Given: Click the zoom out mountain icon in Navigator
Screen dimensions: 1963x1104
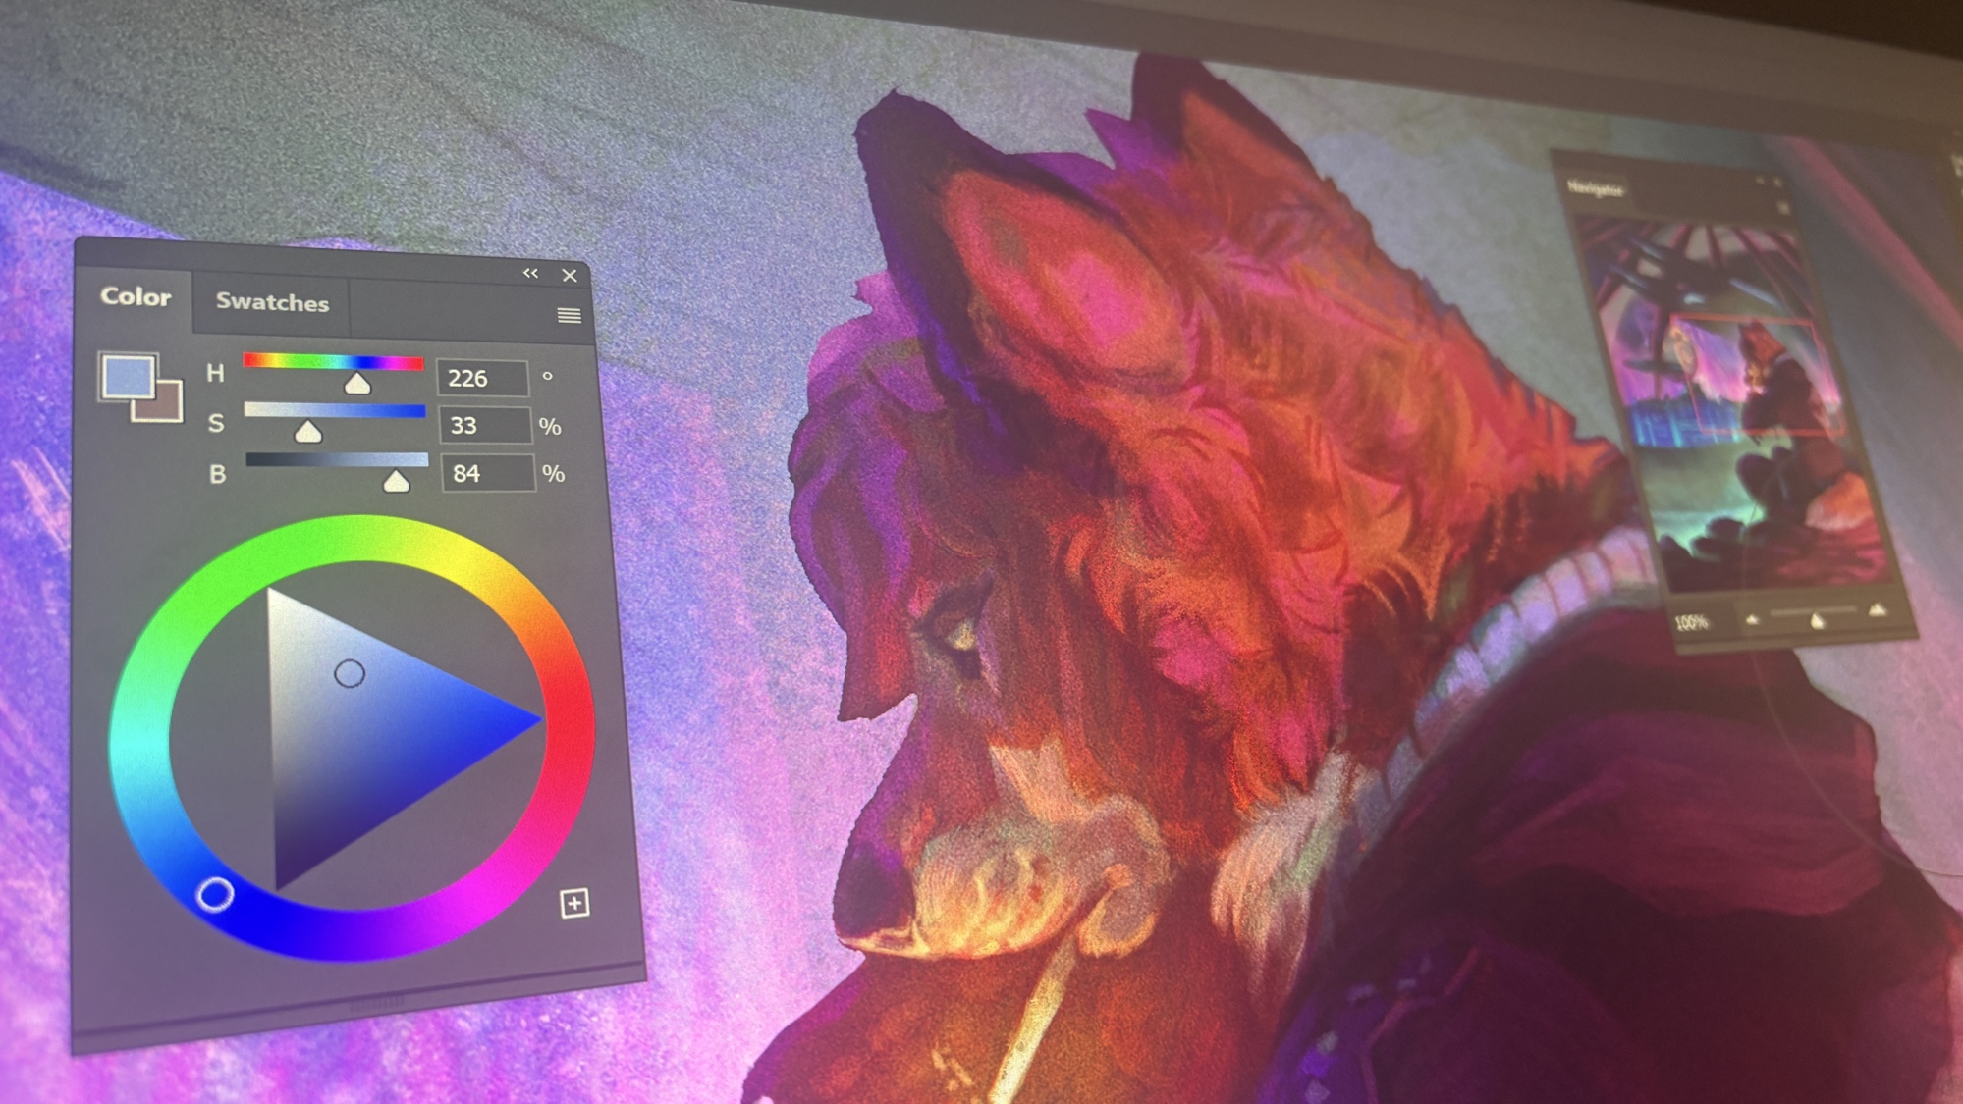Looking at the screenshot, I should [x=1752, y=619].
